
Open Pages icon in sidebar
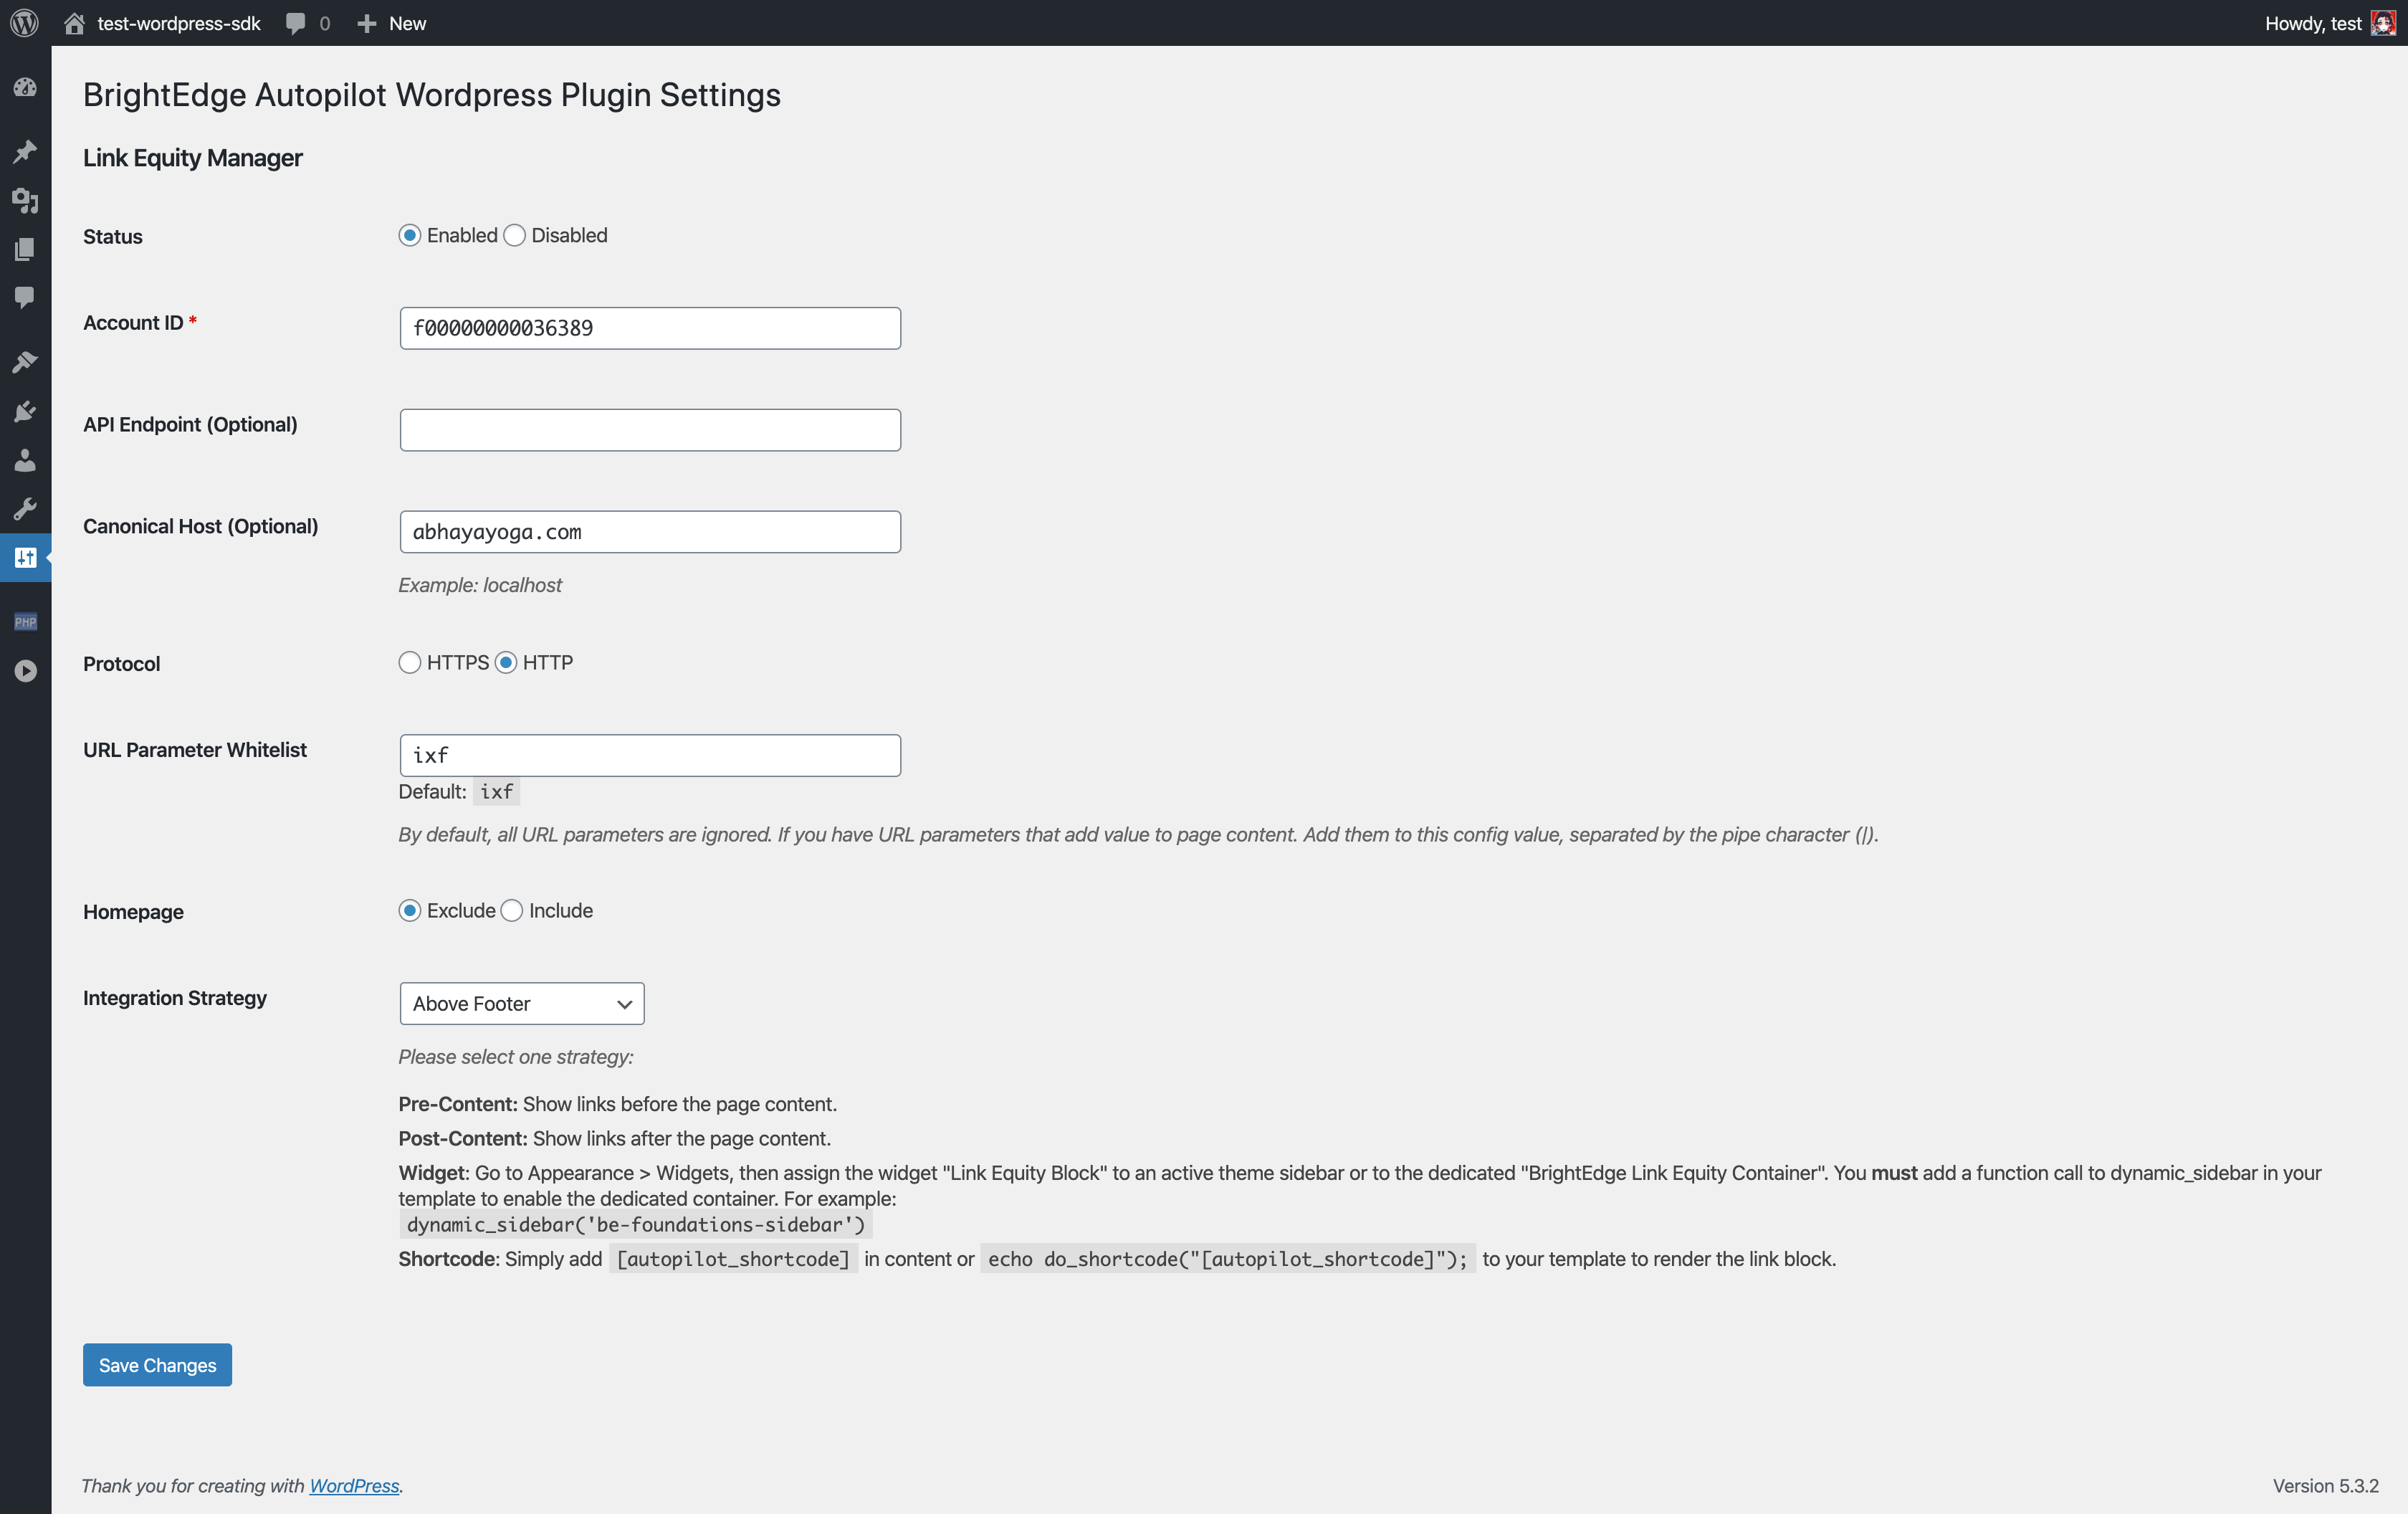point(25,249)
